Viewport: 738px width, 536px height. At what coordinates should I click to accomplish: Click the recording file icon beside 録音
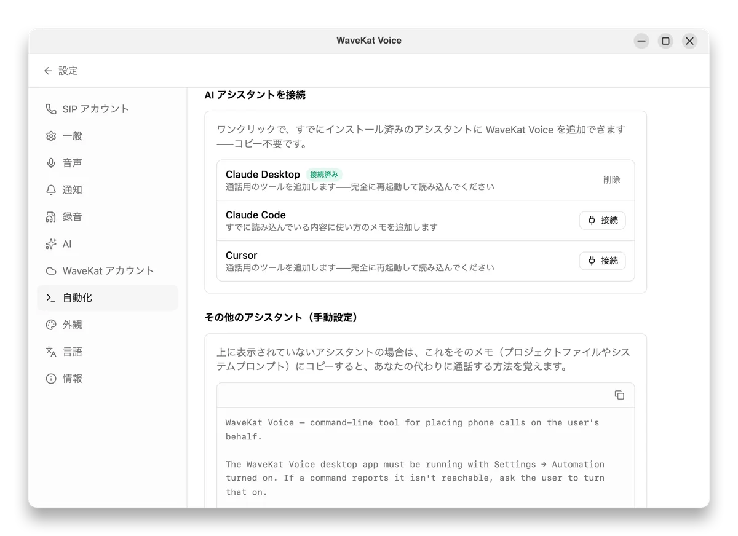(51, 217)
